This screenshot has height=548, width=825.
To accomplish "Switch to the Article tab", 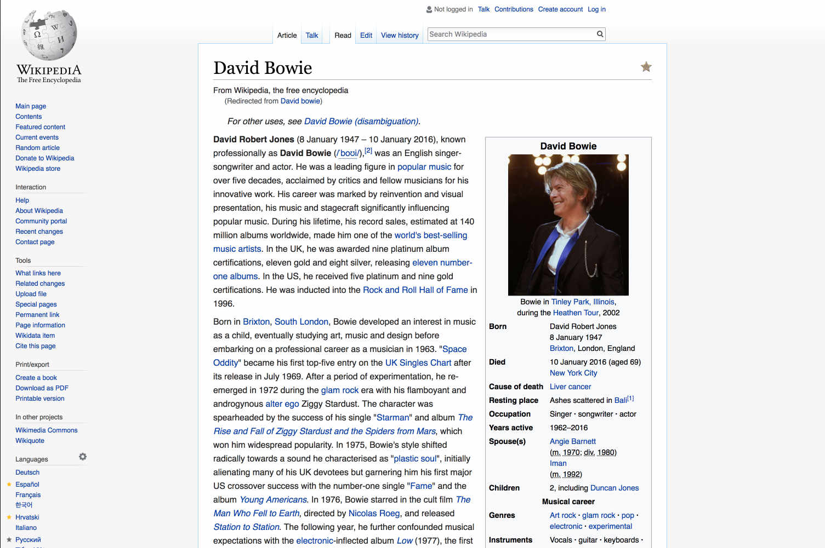I will tap(287, 35).
